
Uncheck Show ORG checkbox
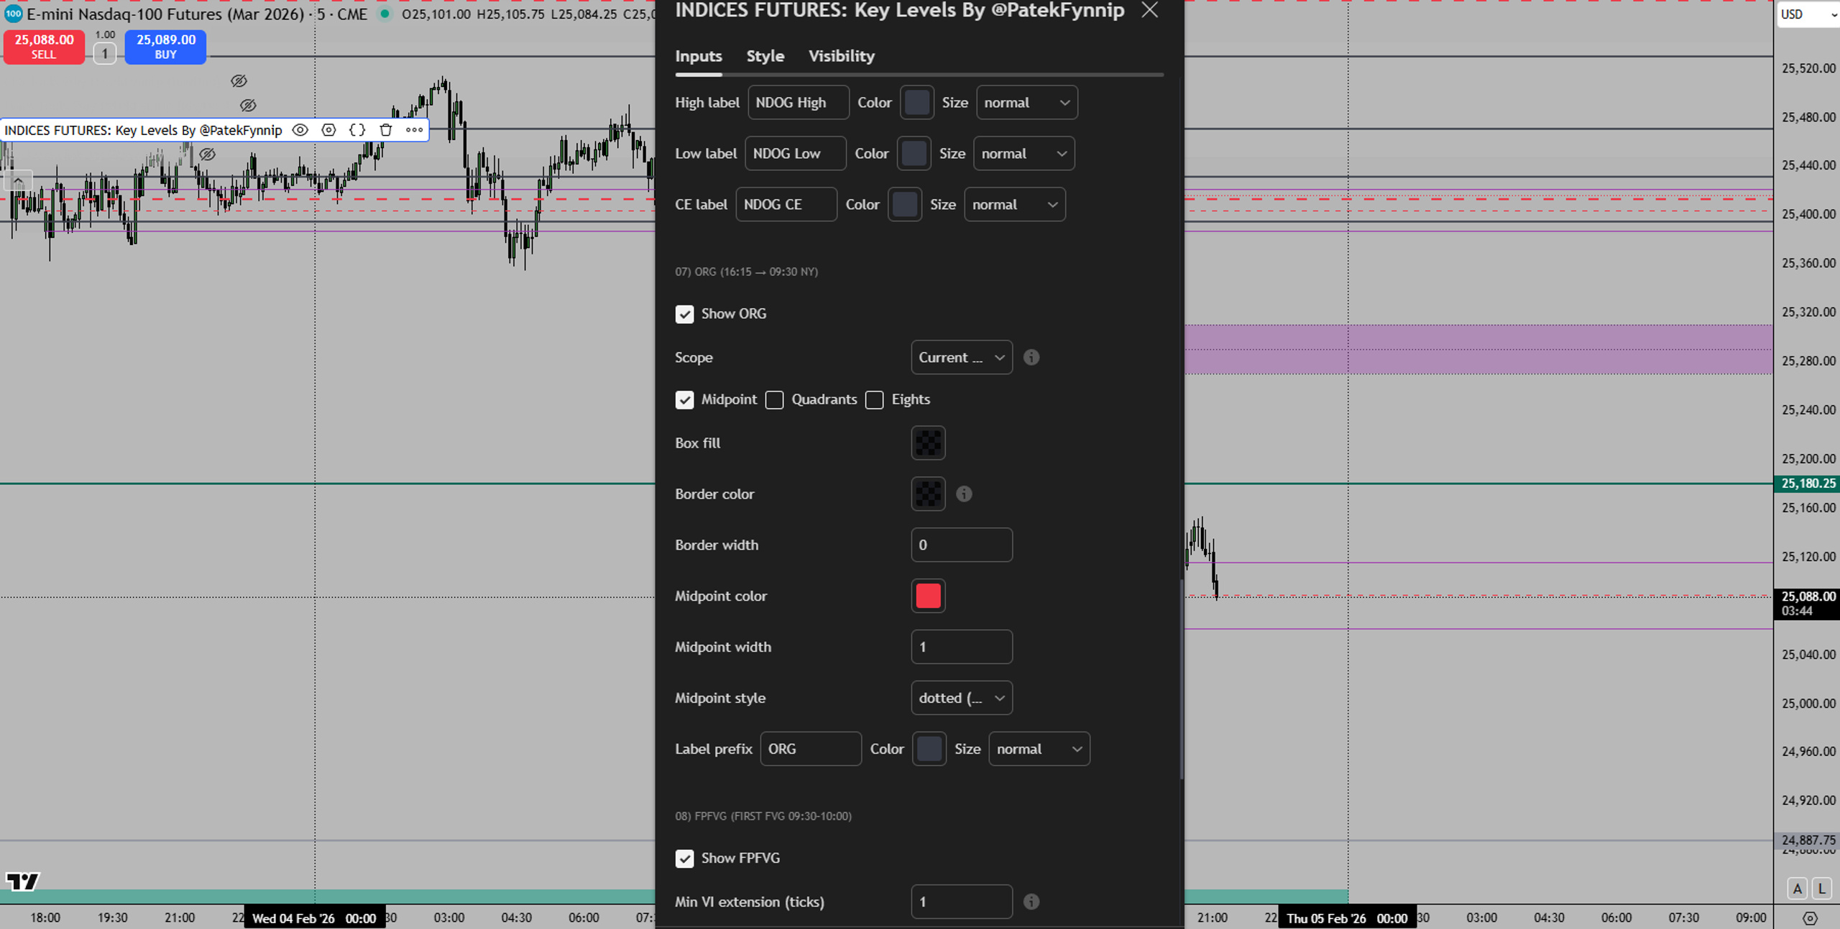coord(684,314)
